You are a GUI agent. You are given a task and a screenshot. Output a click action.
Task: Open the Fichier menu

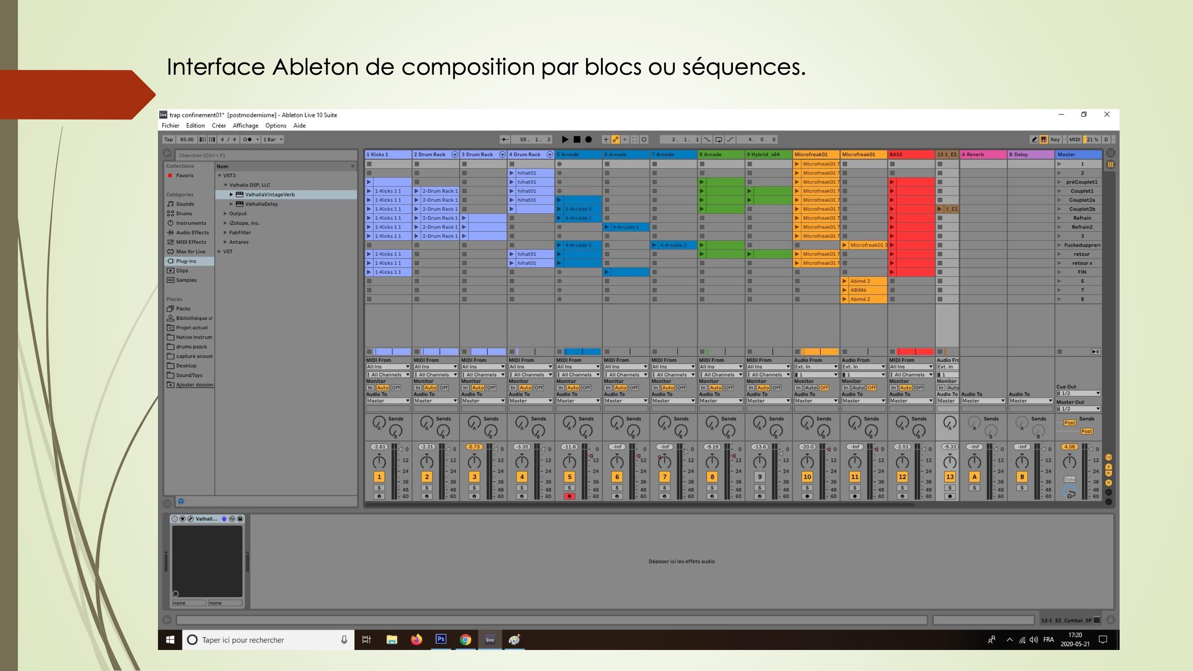tap(170, 126)
